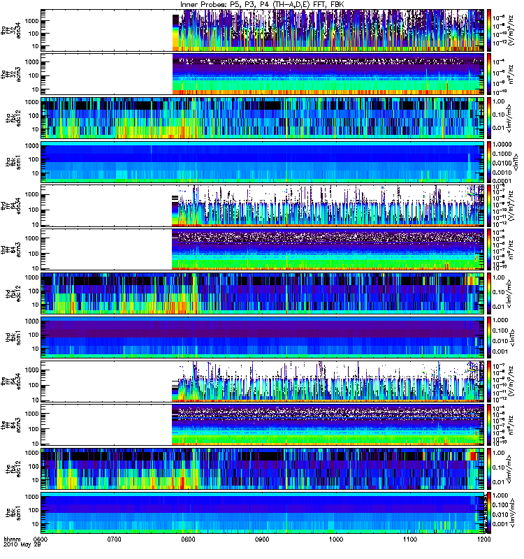Select the the fbk scm1 spectrogram panel
This screenshot has width=524, height=559.
[263, 513]
